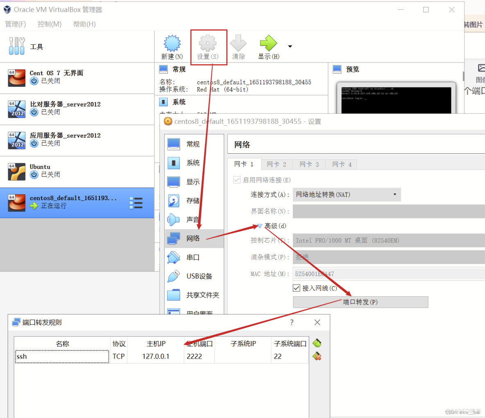This screenshot has height=418, width=485.
Task: Remove the selected port forwarding rule
Action: (317, 356)
